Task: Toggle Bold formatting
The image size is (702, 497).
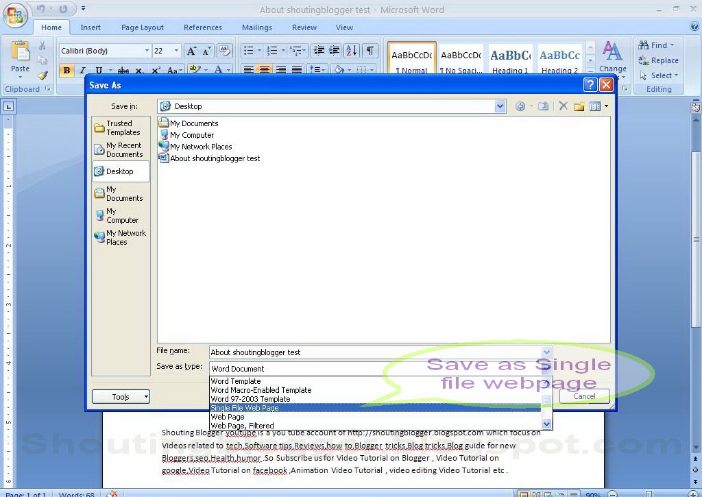Action: pos(66,71)
